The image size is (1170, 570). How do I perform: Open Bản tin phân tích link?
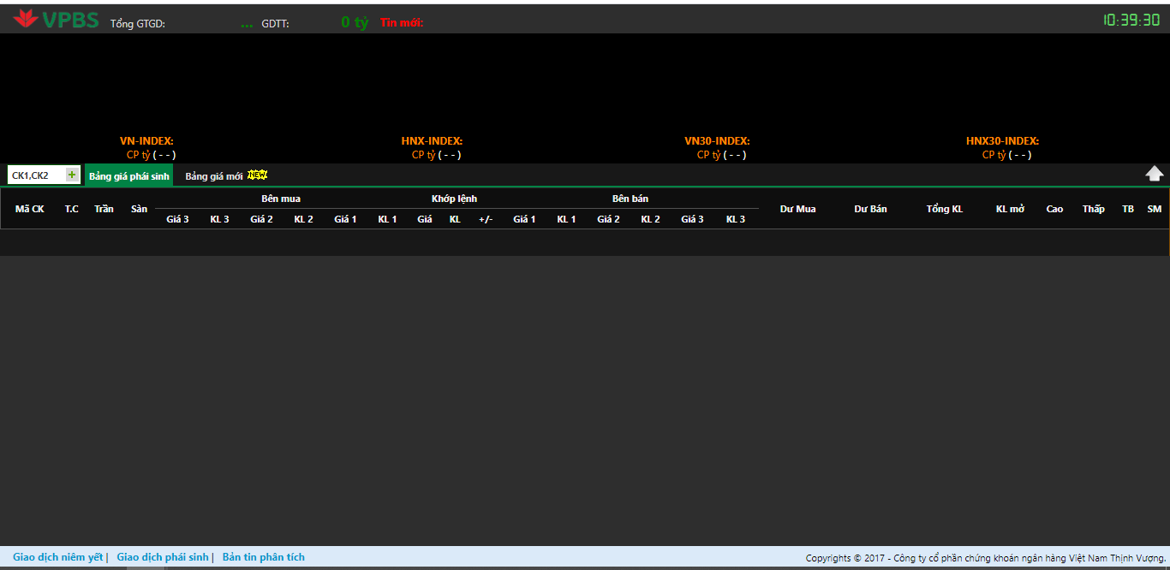pyautogui.click(x=264, y=557)
